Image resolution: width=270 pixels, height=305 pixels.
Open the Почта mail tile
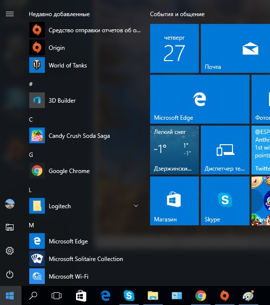coord(235,48)
